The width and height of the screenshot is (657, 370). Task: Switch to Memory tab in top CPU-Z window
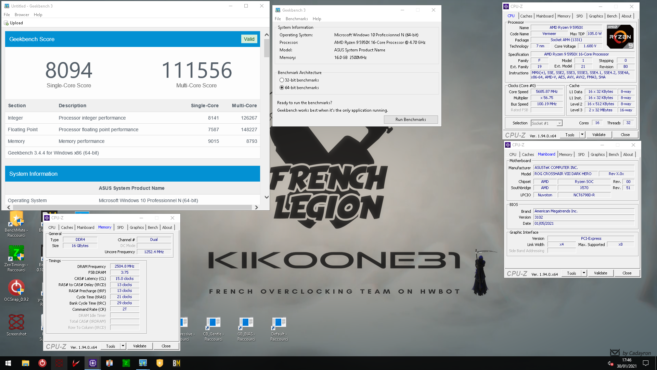[564, 16]
